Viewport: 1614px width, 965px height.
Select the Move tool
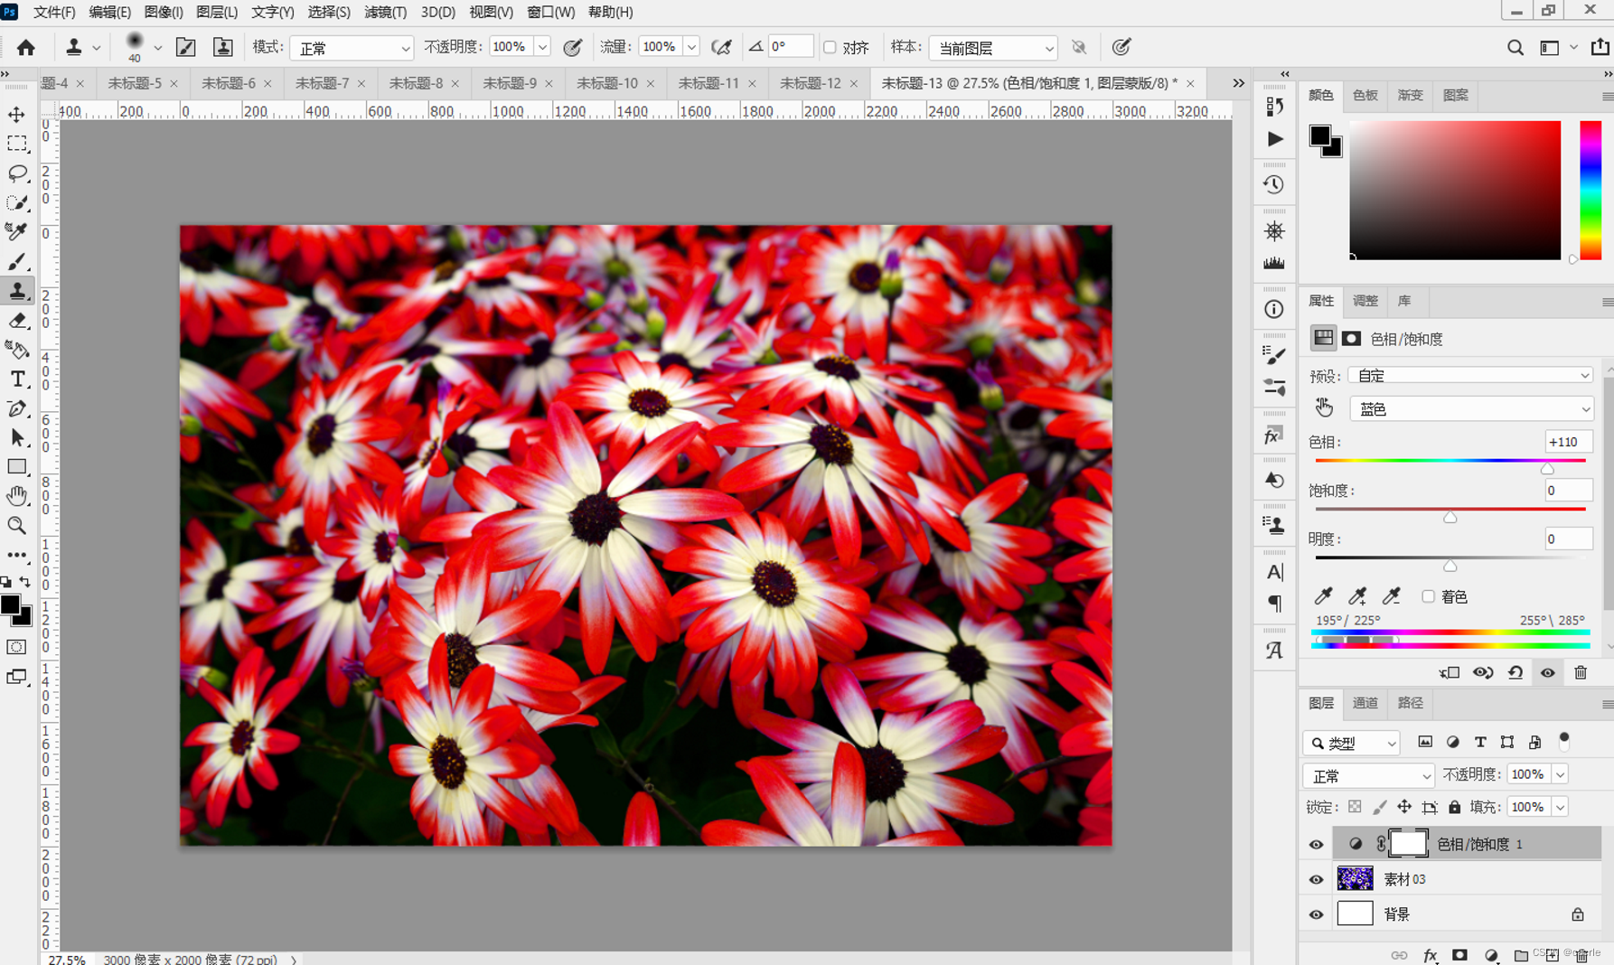click(17, 115)
